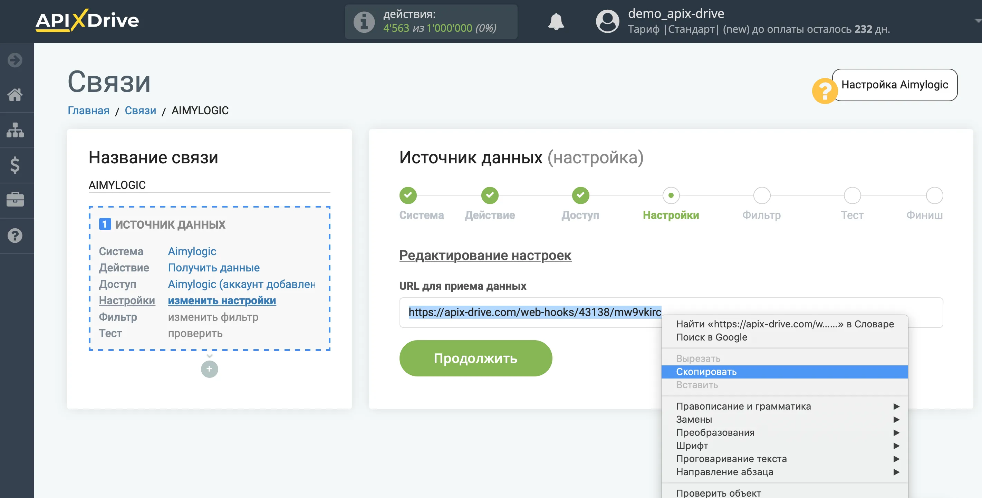The height and width of the screenshot is (498, 982).
Task: Follow the Главная breadcrumb link
Action: pyautogui.click(x=88, y=111)
